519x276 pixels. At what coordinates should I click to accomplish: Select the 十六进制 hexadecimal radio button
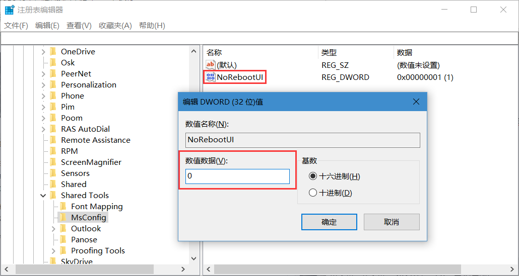coord(313,176)
